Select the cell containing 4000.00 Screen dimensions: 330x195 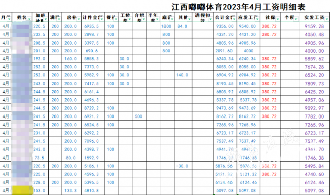pos(314,51)
